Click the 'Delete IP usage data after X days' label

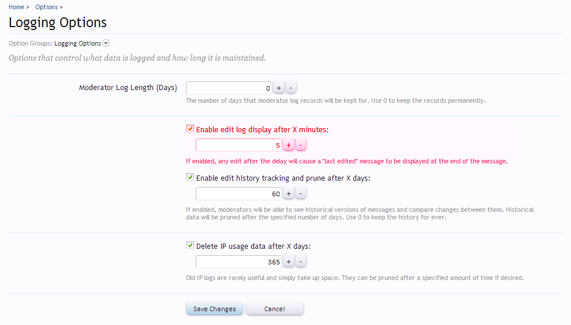253,246
